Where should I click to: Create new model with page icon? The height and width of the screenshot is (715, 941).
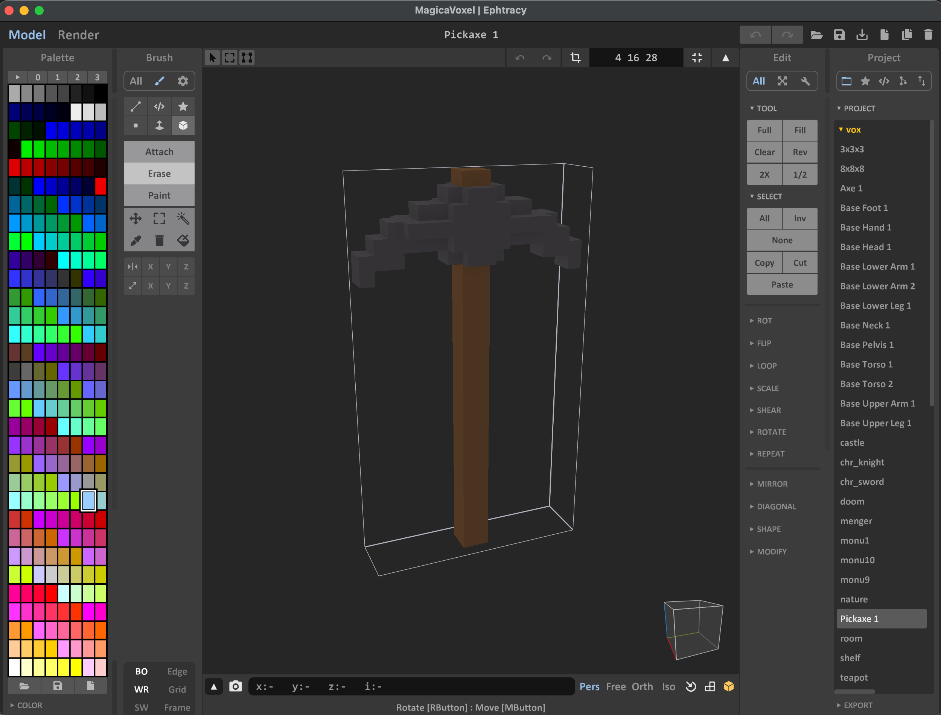pos(885,35)
